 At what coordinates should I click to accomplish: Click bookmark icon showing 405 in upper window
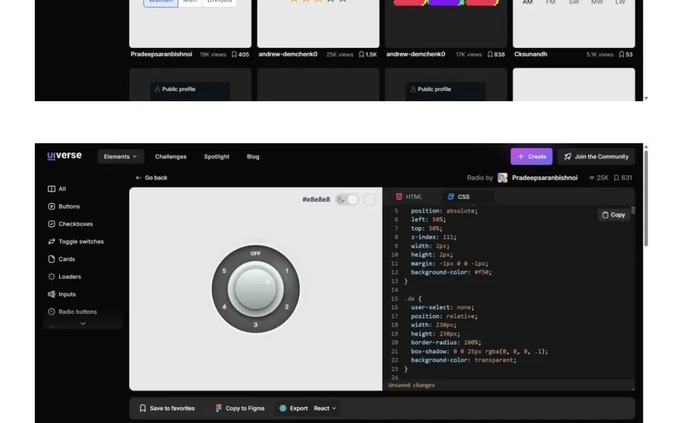coord(234,54)
